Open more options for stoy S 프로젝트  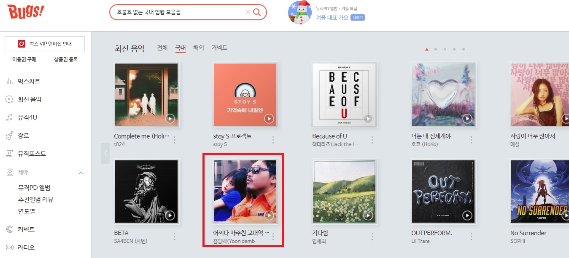(273, 140)
